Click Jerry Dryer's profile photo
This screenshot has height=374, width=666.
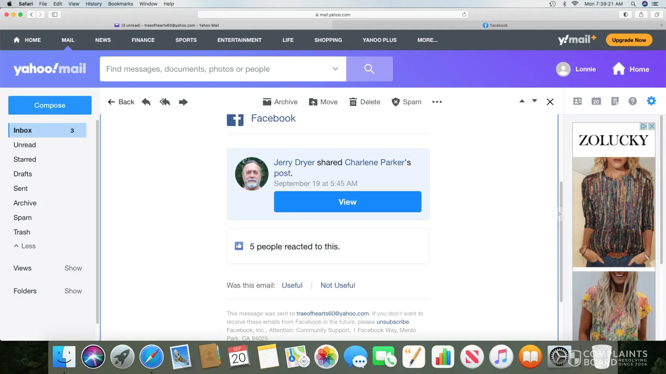(252, 174)
